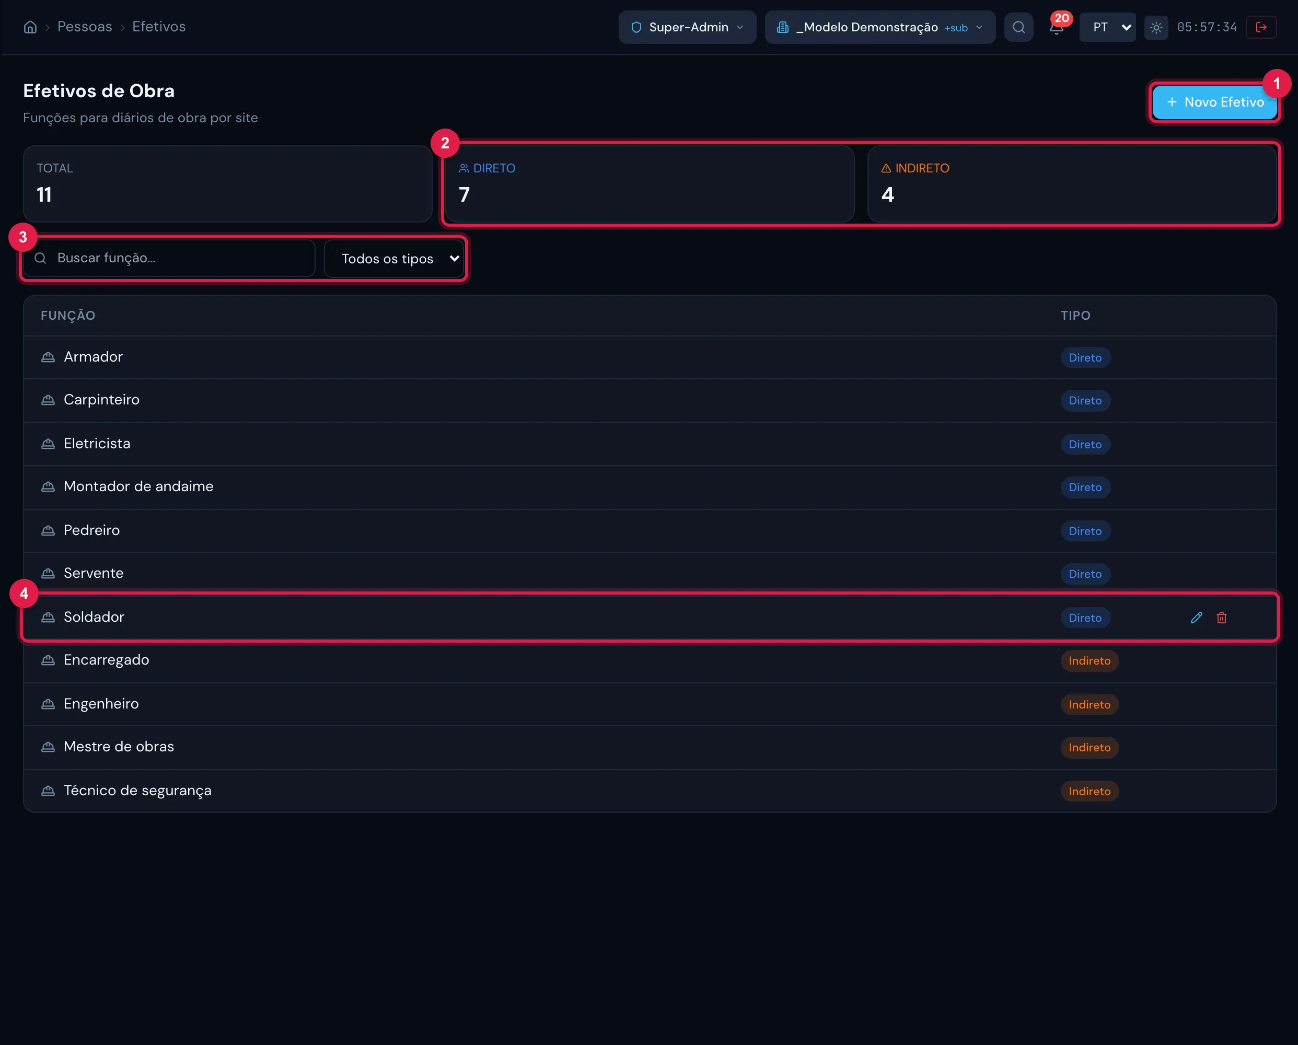Select the DIRETO 7 summary card
Viewport: 1298px width, 1045px height.
[650, 183]
